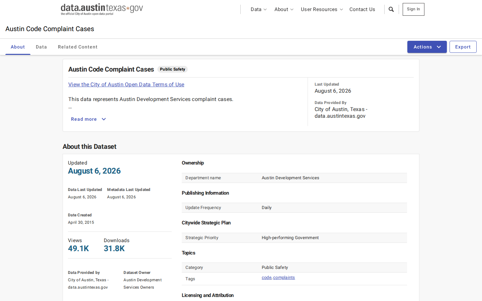Follow the code tag link
482x301 pixels.
[266, 278]
